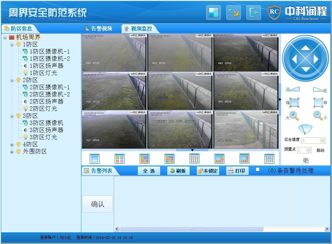This screenshot has width=332, height=244.
Task: Switch to the 告警视频 tab
Action: click(99, 29)
